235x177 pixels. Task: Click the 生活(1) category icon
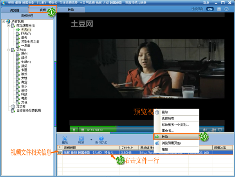pos(18,62)
